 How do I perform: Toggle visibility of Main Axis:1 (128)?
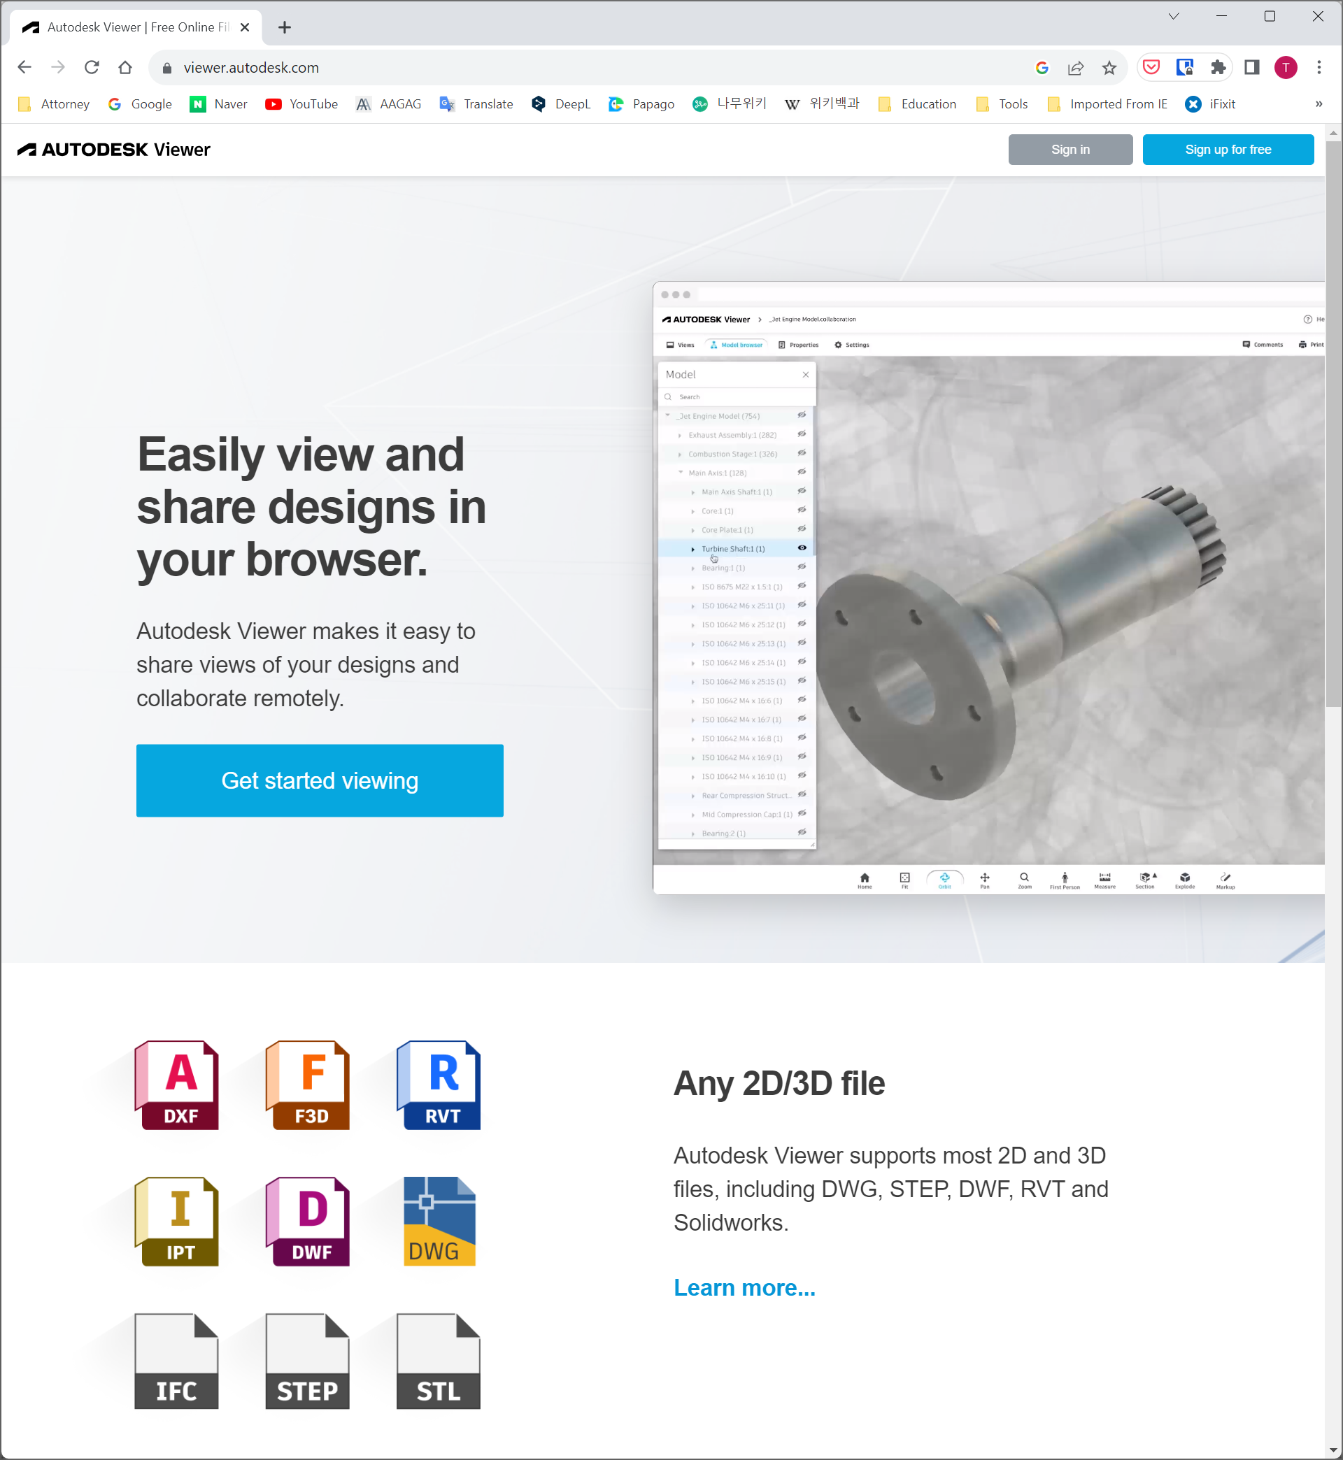click(802, 472)
